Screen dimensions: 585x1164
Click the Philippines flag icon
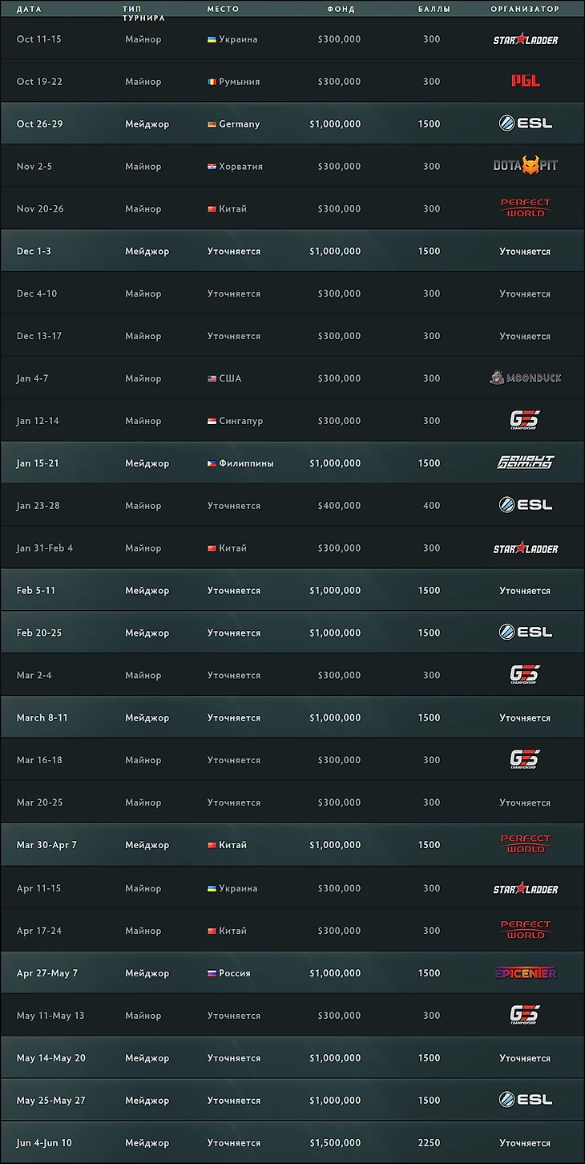pyautogui.click(x=212, y=463)
